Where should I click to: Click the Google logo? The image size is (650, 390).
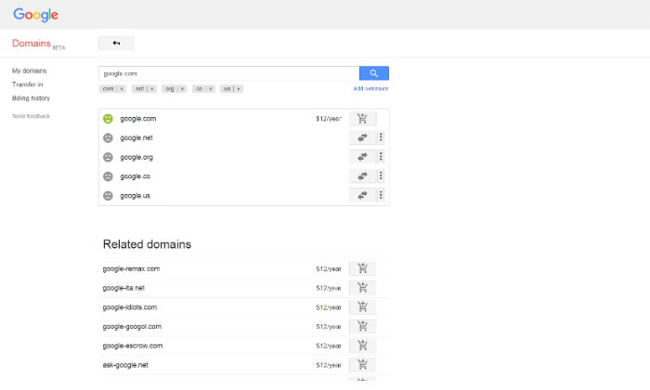click(35, 15)
